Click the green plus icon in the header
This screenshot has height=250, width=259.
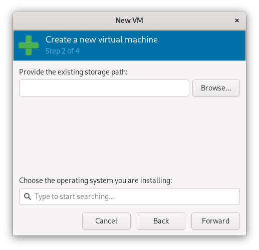coord(29,45)
